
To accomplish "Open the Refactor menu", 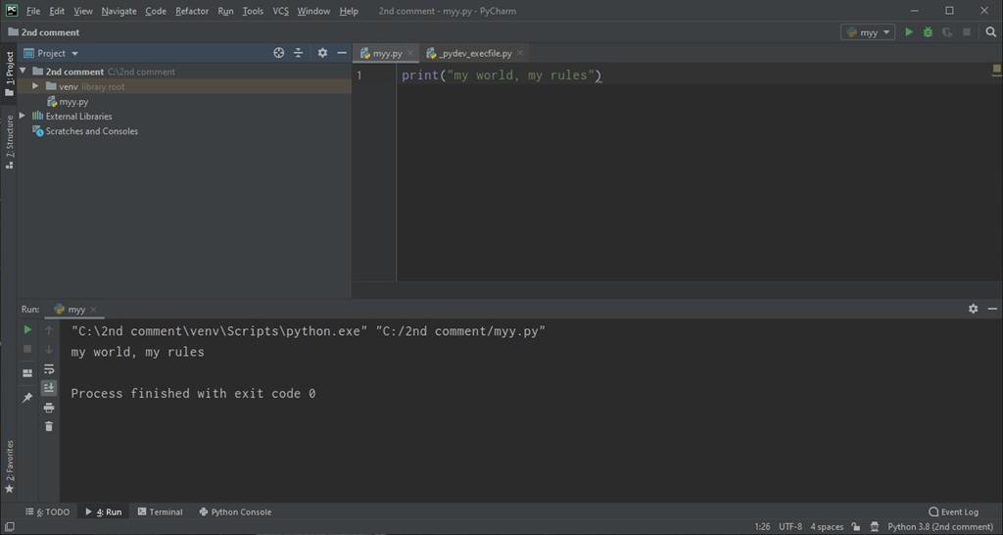I will tap(192, 11).
